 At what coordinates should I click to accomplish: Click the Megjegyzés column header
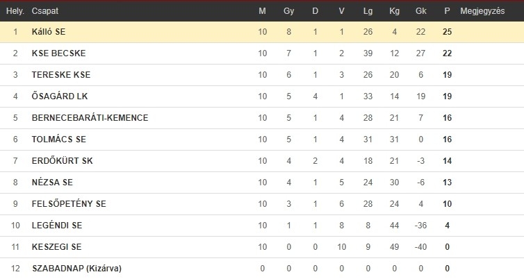coord(482,11)
